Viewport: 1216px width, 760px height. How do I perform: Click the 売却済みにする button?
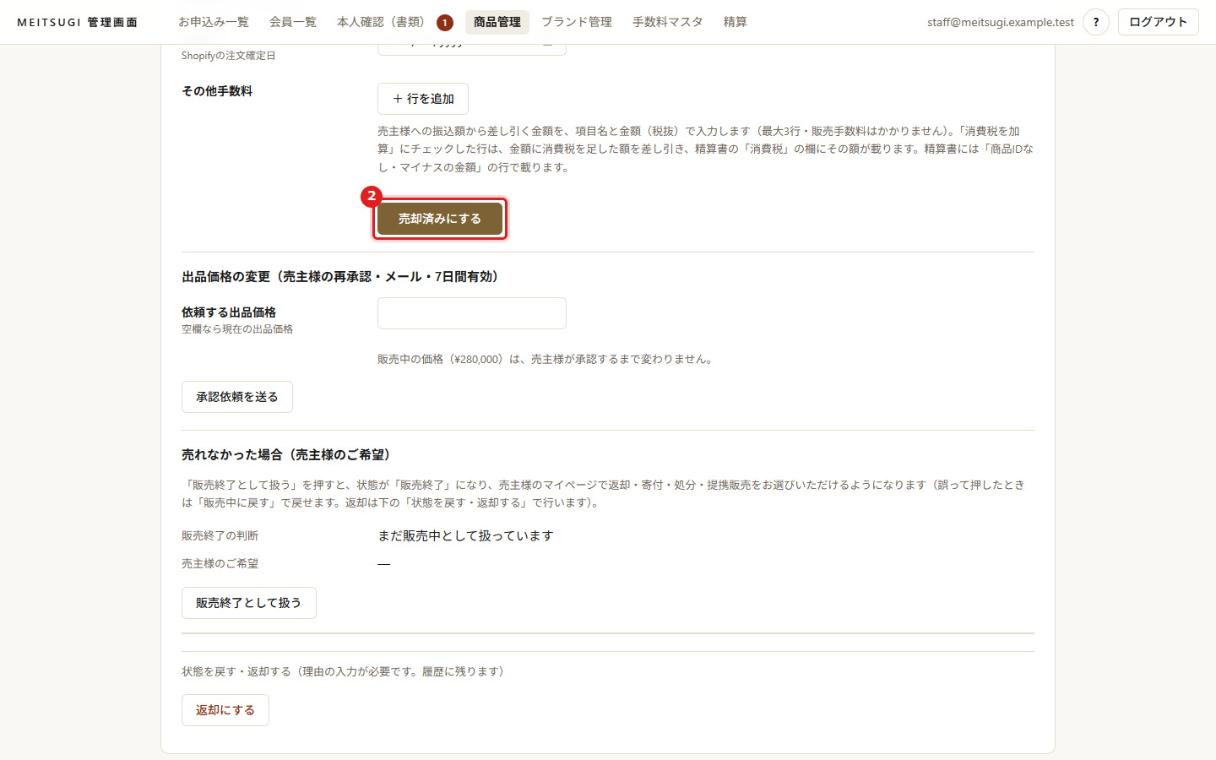click(440, 219)
